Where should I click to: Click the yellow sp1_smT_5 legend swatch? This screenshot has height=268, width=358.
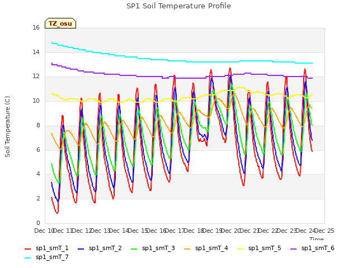pos(240,249)
